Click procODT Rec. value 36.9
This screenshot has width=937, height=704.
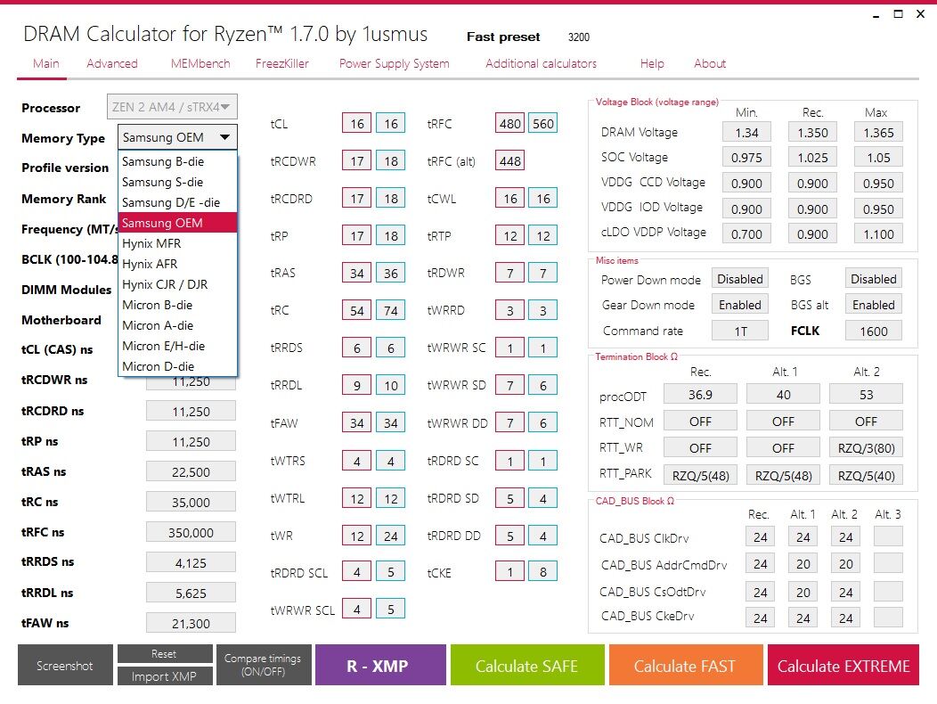(x=700, y=395)
